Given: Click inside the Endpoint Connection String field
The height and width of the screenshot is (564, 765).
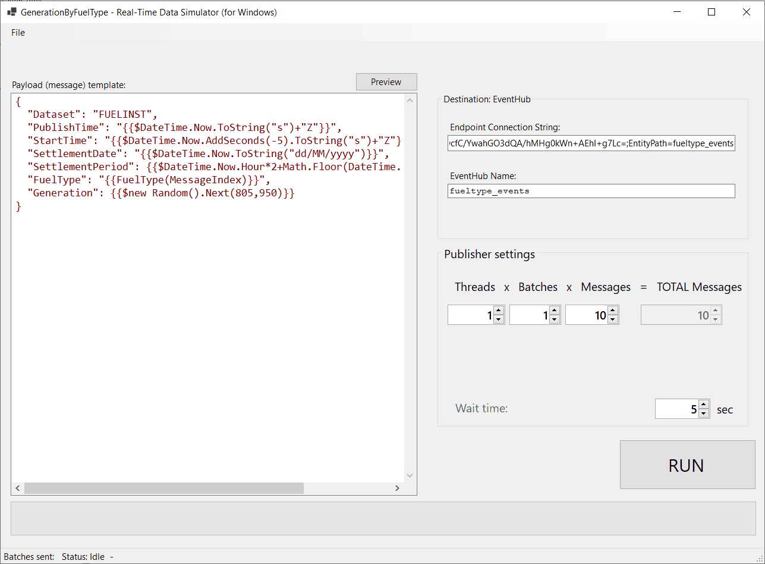Looking at the screenshot, I should (591, 143).
